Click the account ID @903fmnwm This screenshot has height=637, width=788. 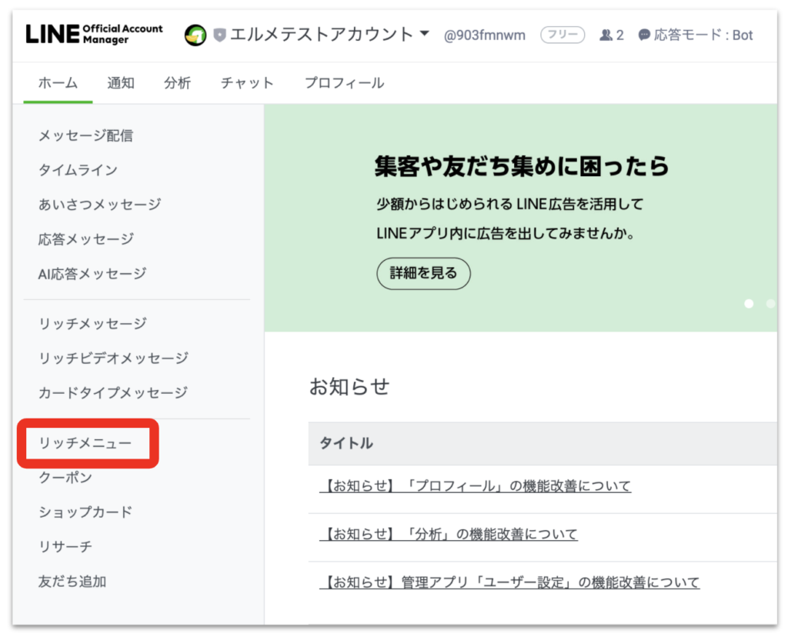coord(485,35)
